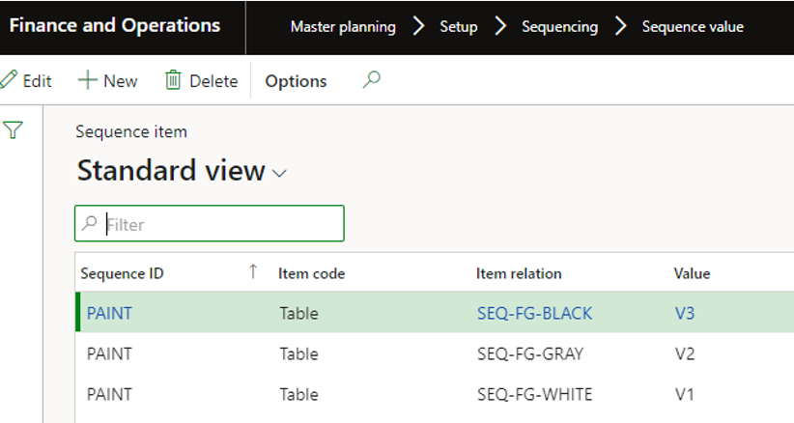Select the SEQ-FG-WHITE row

click(x=435, y=394)
